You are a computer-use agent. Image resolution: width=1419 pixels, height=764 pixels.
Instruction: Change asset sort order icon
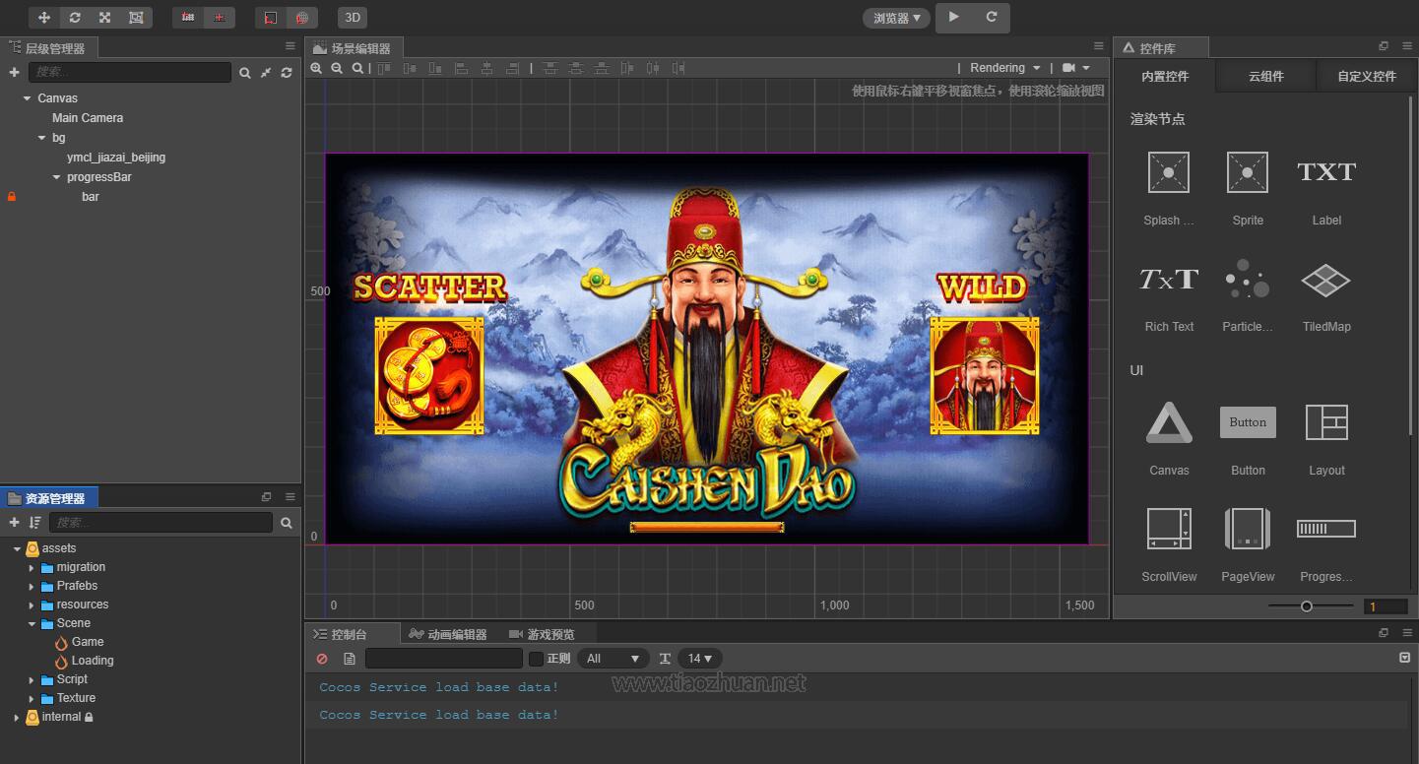pyautogui.click(x=35, y=523)
